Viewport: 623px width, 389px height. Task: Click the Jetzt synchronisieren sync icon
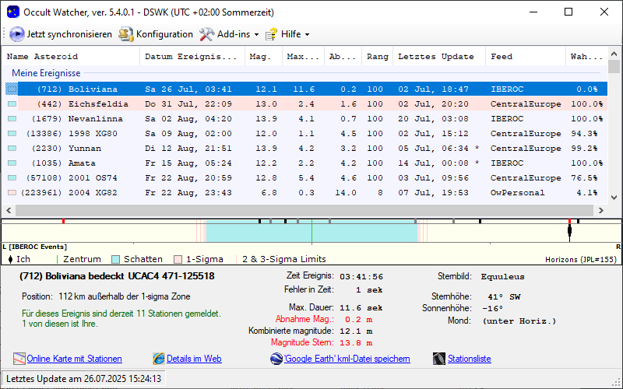pyautogui.click(x=17, y=34)
